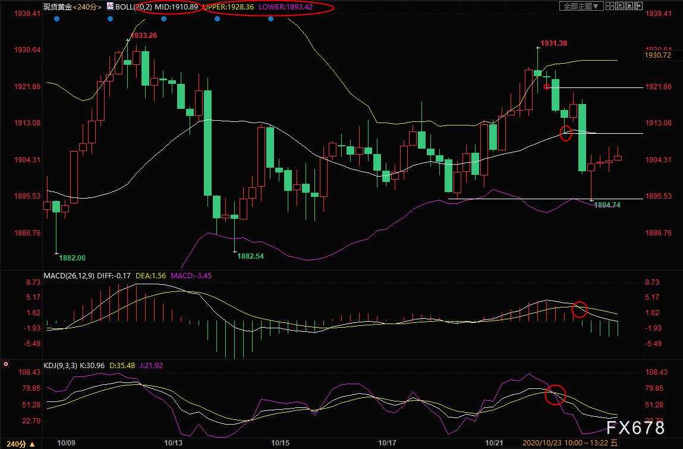Image resolution: width=683 pixels, height=449 pixels.
Task: Select the 现货黄金 instrument name
Action: point(58,7)
